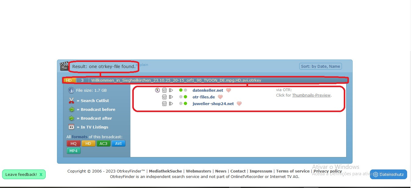412x188 pixels.
Task: Click the Willkommen_in_Siegheilkirchen otrkey file name
Action: [x=176, y=80]
